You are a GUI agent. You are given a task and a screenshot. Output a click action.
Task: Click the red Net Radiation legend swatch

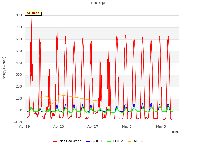55,141
